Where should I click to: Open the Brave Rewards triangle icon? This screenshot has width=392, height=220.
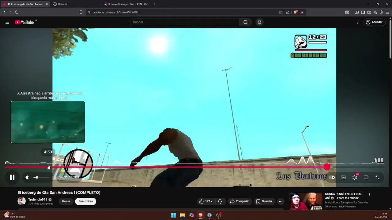pyautogui.click(x=302, y=12)
